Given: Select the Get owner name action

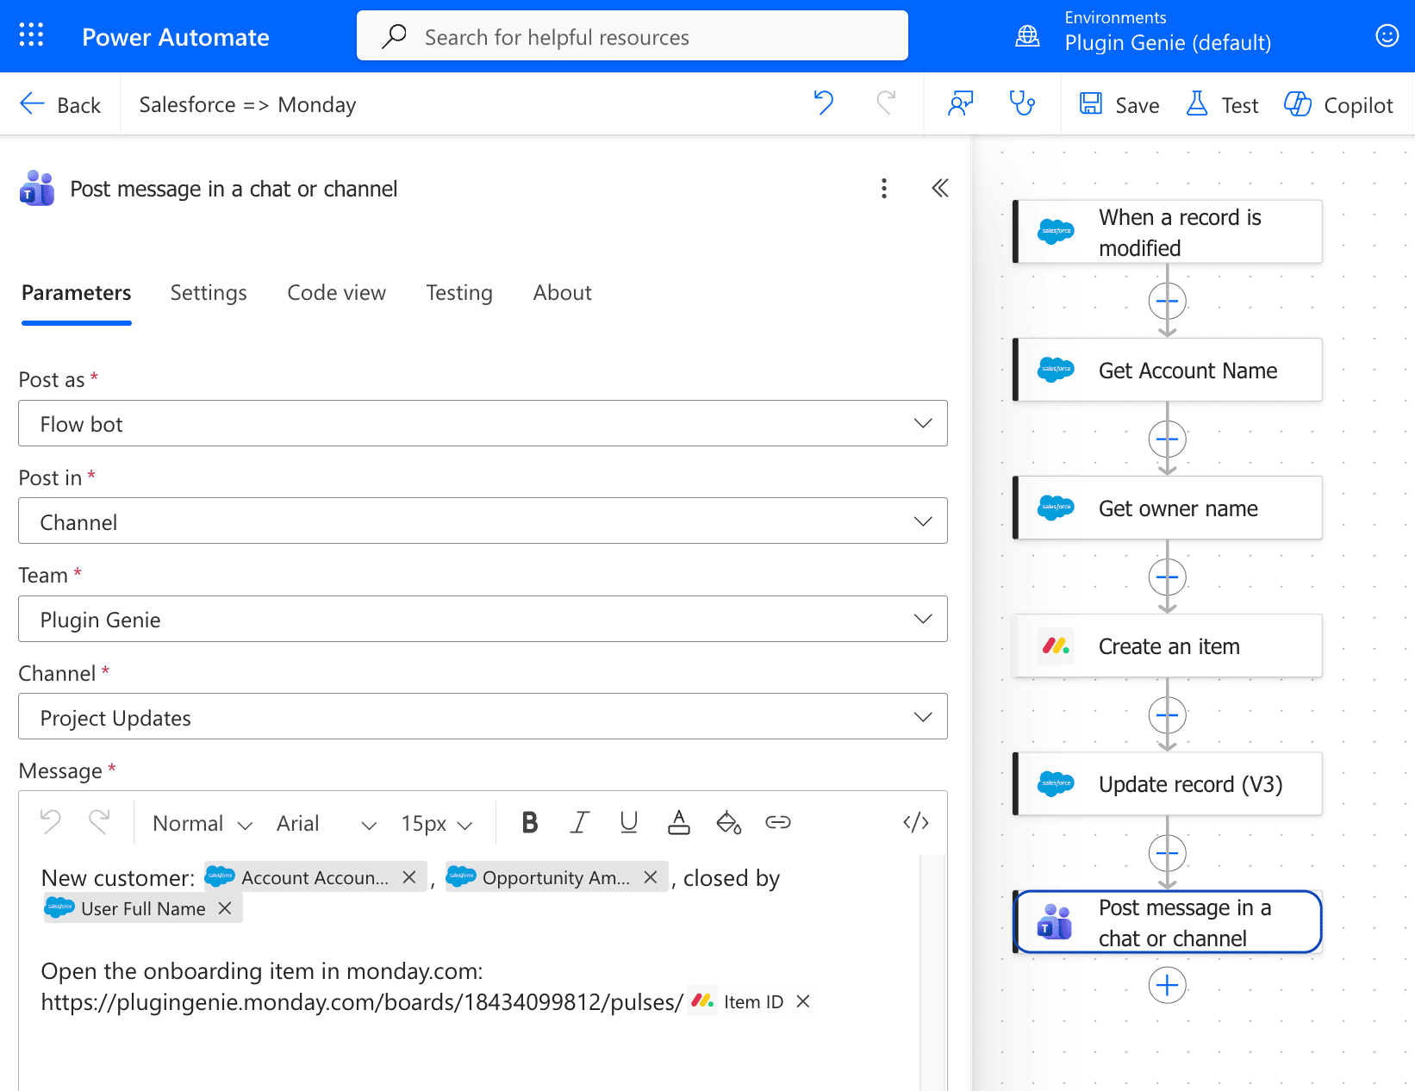Looking at the screenshot, I should [x=1168, y=508].
